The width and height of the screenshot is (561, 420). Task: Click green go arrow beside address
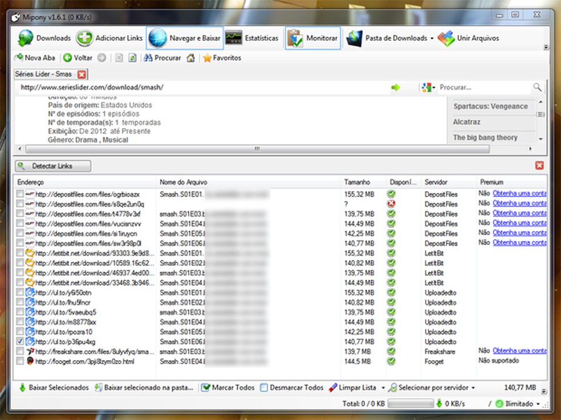[x=396, y=88]
